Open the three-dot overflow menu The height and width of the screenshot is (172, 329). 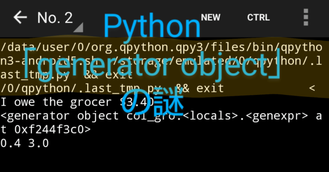[x=306, y=17]
